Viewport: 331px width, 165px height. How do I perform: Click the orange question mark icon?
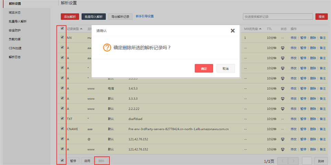click(x=107, y=47)
